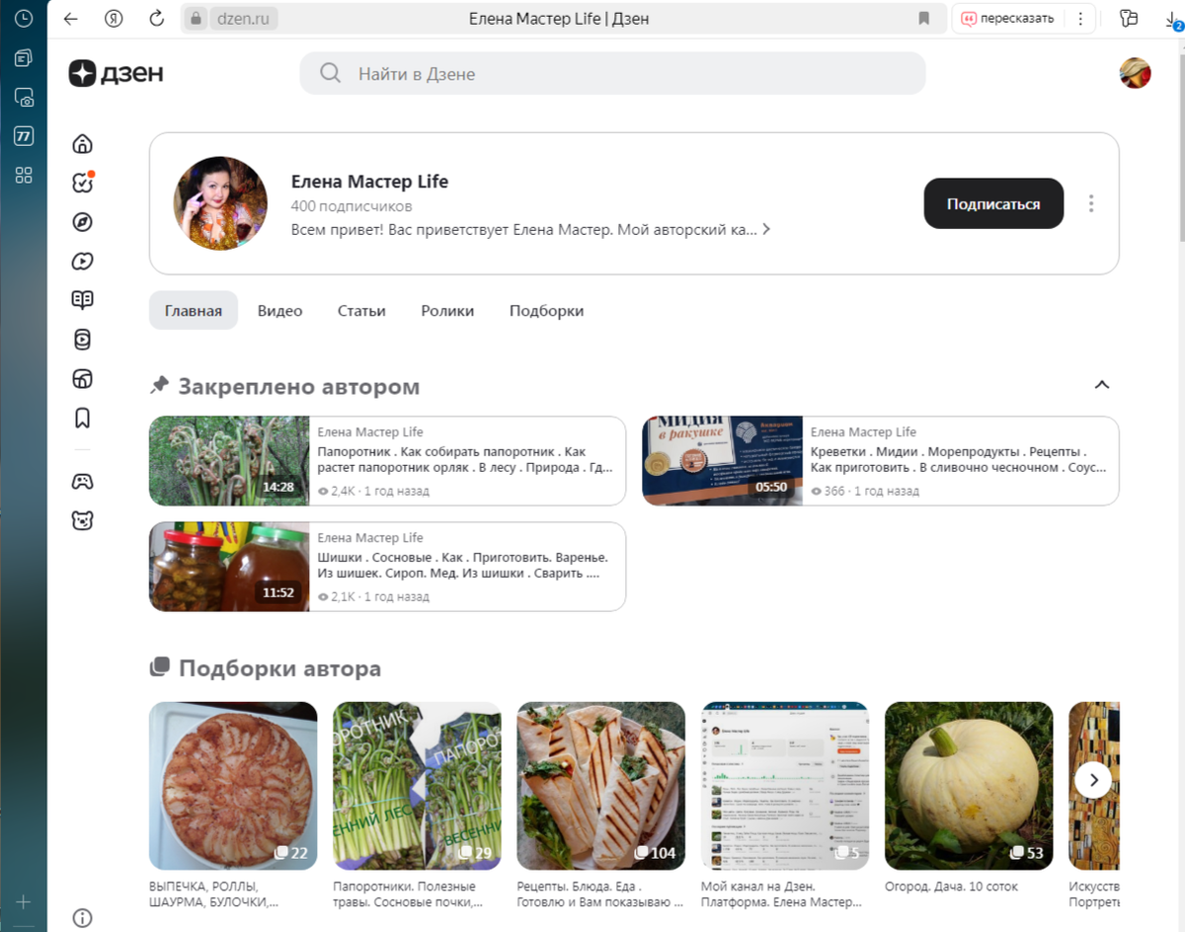This screenshot has height=932, width=1185.
Task: Open the shrimp and mussels video title
Action: point(958,459)
